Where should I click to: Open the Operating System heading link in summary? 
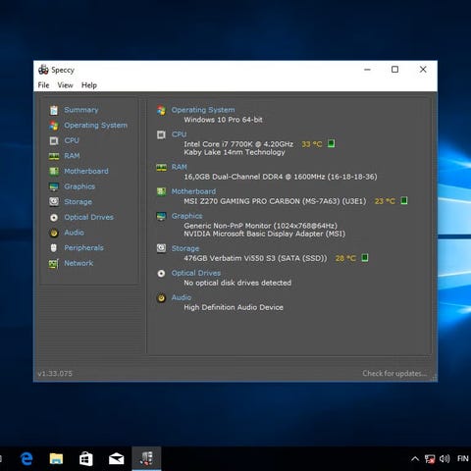tap(203, 110)
